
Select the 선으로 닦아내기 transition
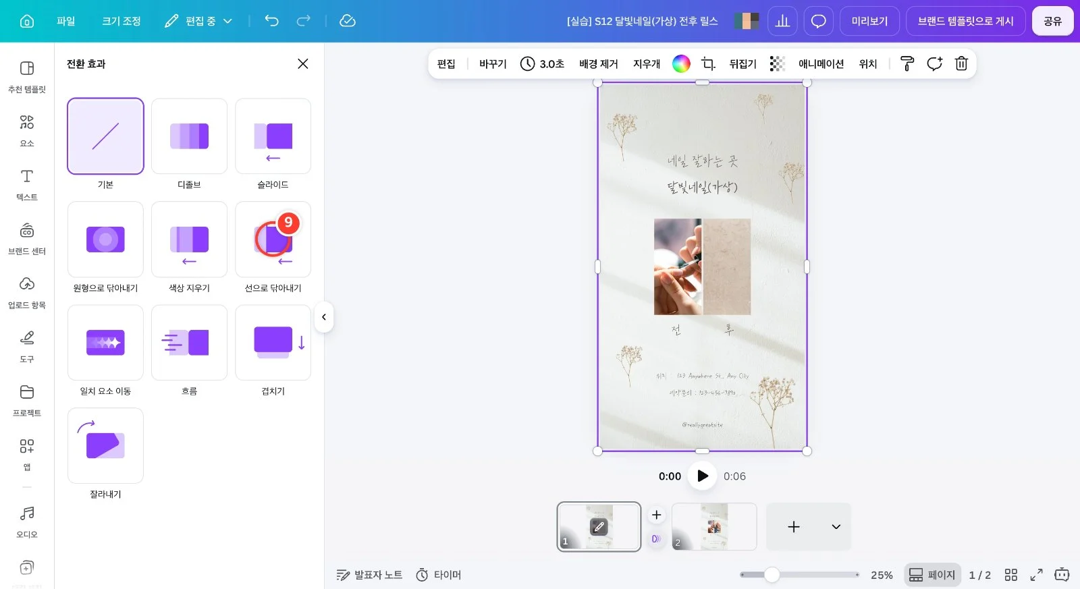coord(273,240)
